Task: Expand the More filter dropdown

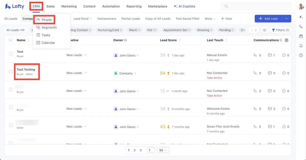Action: 210,18
